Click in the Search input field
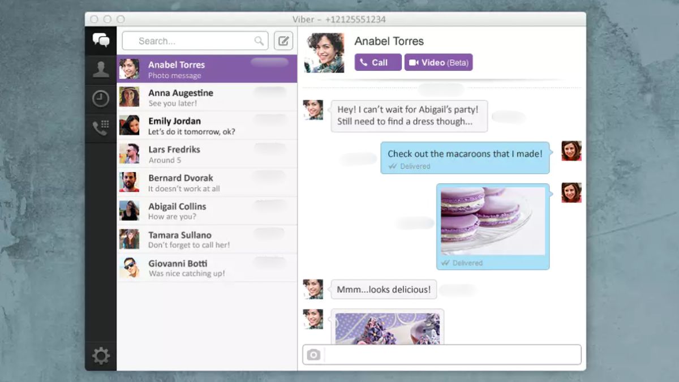Screen dimensions: 679x382 coord(195,41)
